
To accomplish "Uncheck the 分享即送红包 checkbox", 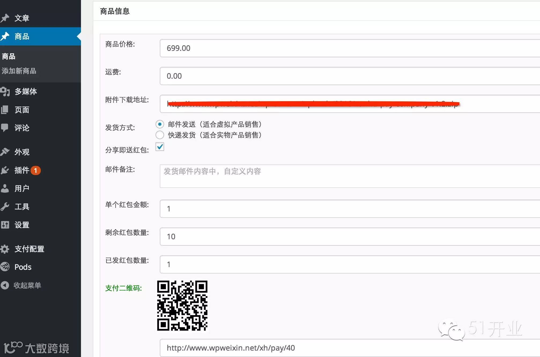I will (160, 147).
